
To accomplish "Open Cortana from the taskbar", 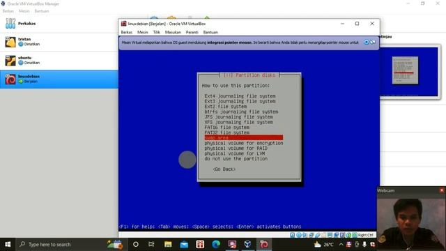I will pyautogui.click(x=136, y=245).
